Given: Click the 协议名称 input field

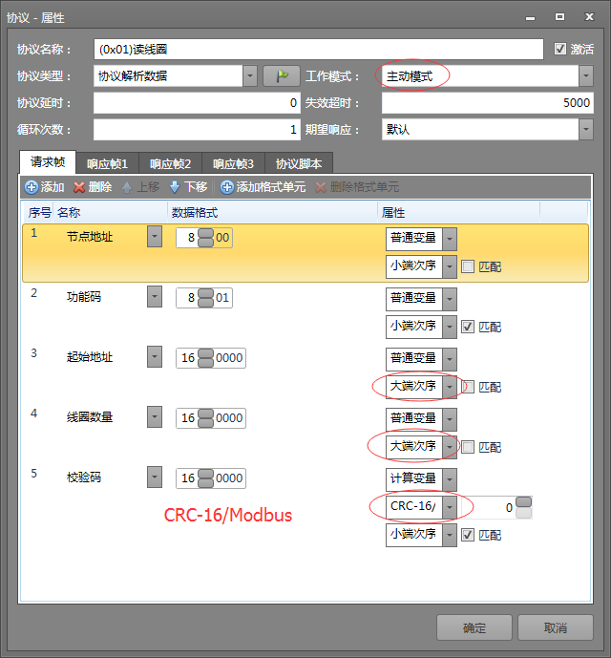Looking at the screenshot, I should click(319, 50).
